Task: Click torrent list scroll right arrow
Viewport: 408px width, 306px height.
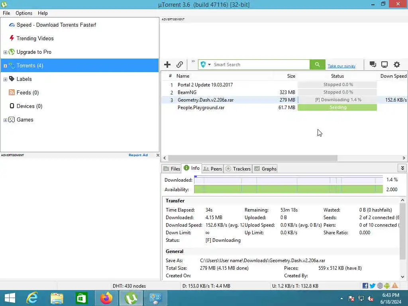Action: (404, 158)
